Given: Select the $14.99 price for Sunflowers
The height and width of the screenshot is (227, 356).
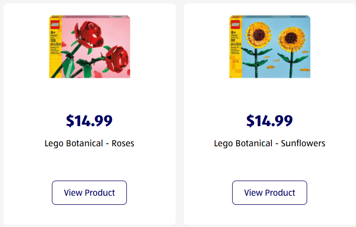Looking at the screenshot, I should coord(269,121).
